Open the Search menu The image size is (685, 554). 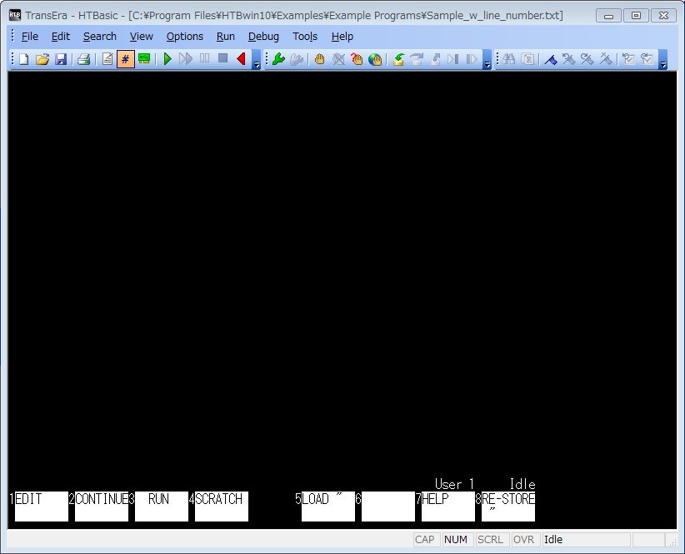(x=100, y=36)
